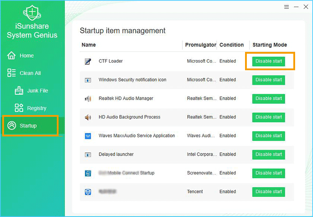Disable start for Delayed launcher
The width and height of the screenshot is (313, 217).
click(x=268, y=155)
